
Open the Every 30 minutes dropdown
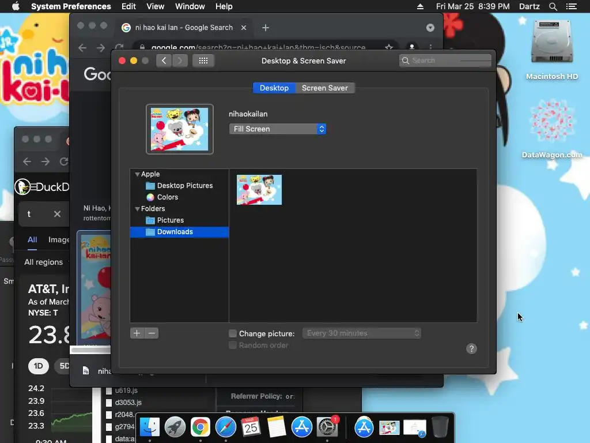pyautogui.click(x=362, y=333)
